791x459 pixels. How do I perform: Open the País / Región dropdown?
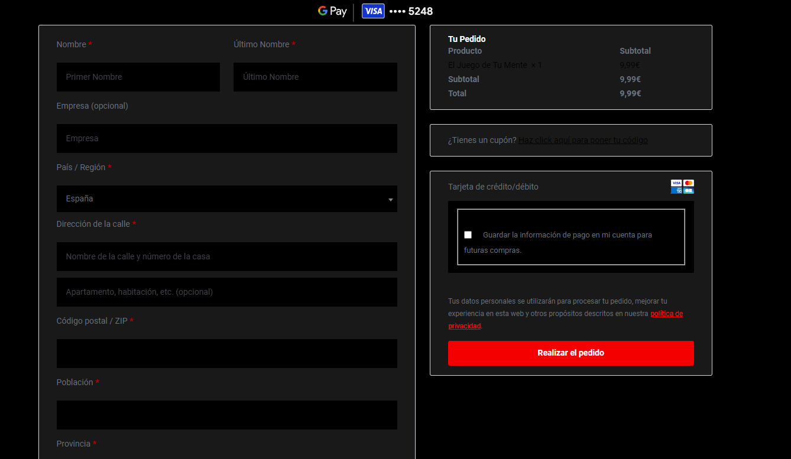coord(226,199)
